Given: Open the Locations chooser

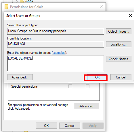Looking at the screenshot, I should [x=119, y=44].
